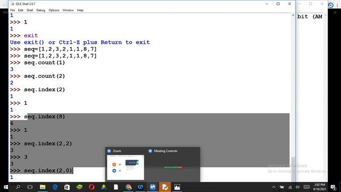The height and width of the screenshot is (192, 341).
Task: Open the Edit menu
Action: tap(21, 10)
